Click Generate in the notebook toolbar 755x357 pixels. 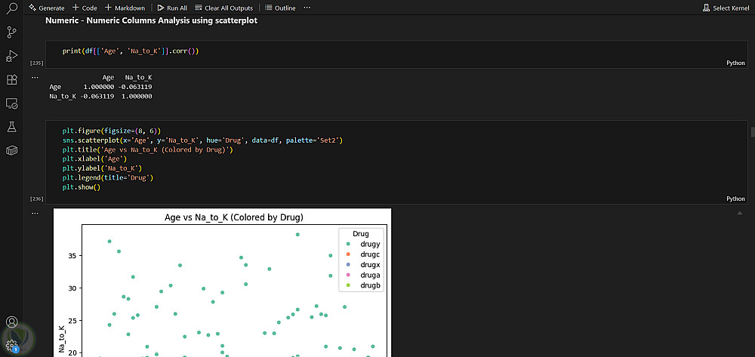[46, 8]
